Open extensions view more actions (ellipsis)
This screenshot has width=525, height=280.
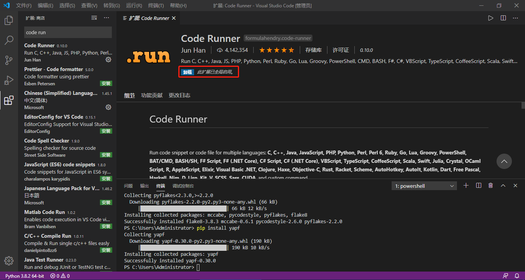click(x=107, y=18)
